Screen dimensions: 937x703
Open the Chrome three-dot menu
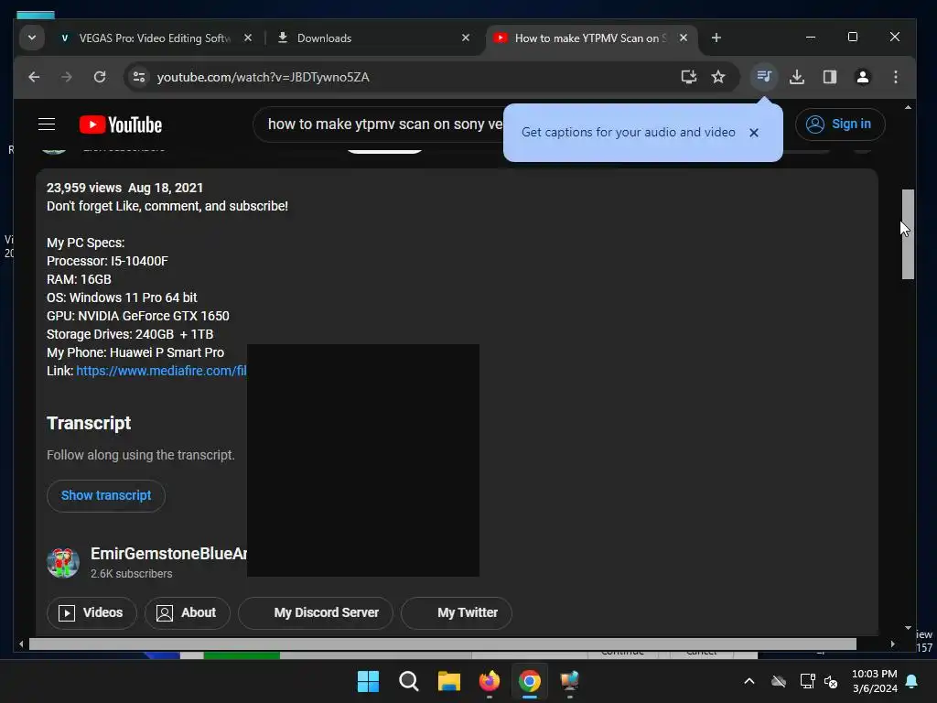[x=895, y=77]
